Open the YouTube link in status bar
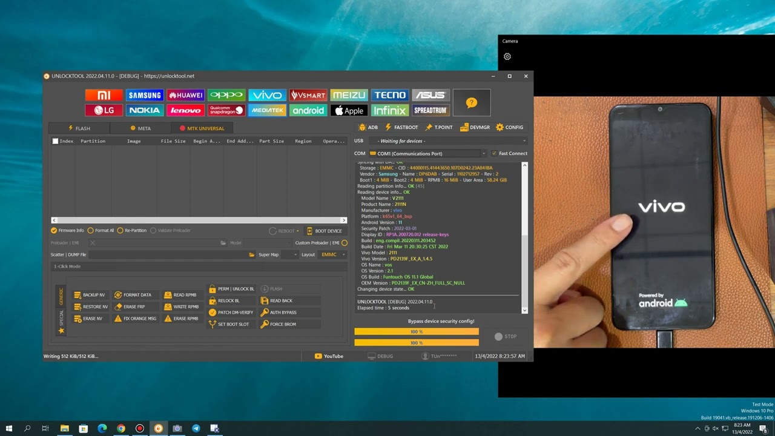Image resolution: width=775 pixels, height=436 pixels. click(x=329, y=356)
